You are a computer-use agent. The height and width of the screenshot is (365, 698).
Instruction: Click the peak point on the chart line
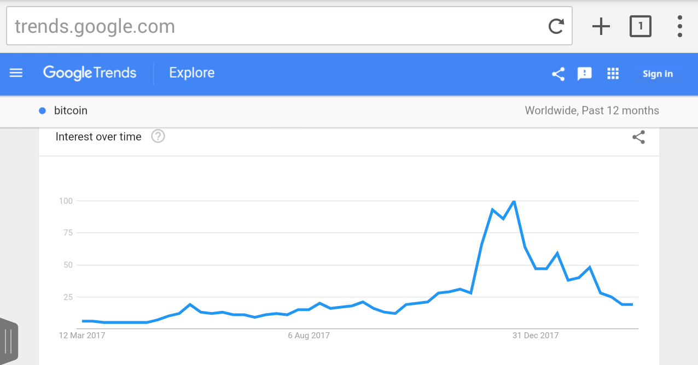pos(514,202)
